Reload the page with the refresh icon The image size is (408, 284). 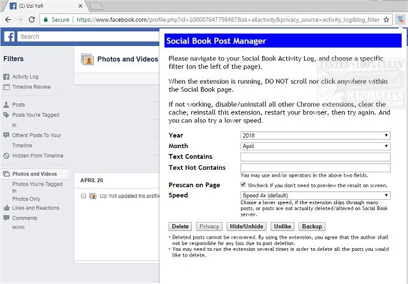point(33,20)
